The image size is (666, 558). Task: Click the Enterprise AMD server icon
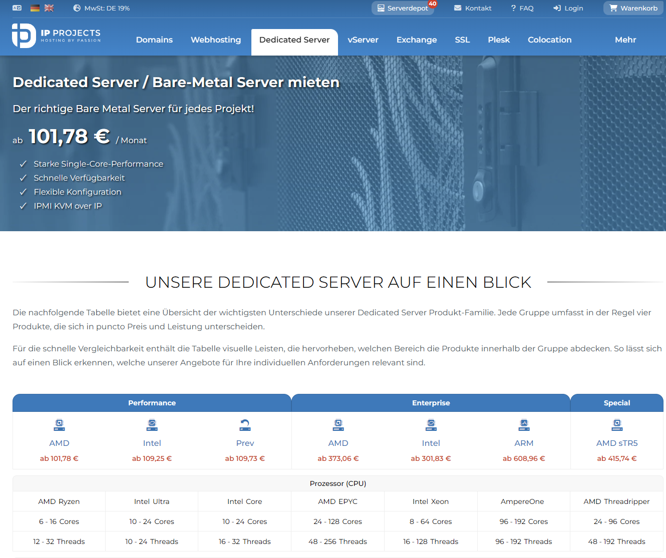338,425
